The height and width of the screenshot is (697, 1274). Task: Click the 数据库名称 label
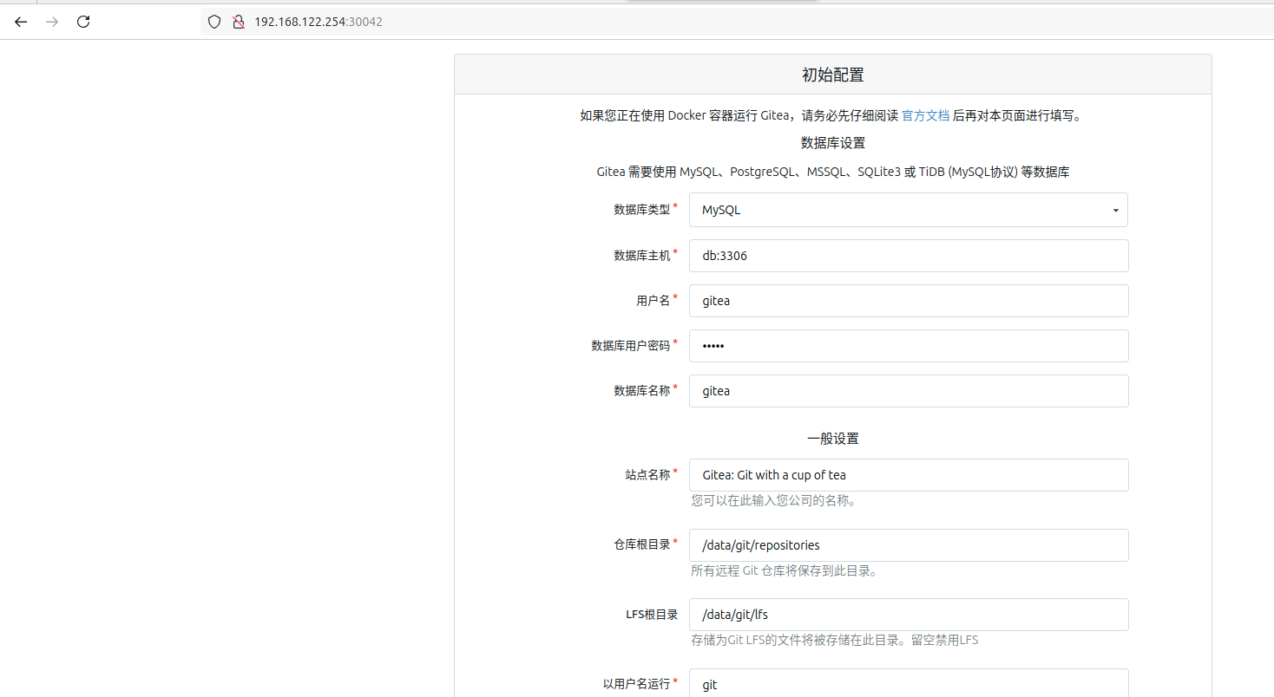[642, 391]
